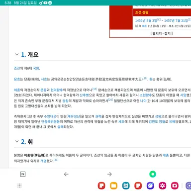Open the 1457년 7월 21일 date link in infobox
Image resolution: width=191 pixels, height=191 pixels.
click(x=176, y=20)
